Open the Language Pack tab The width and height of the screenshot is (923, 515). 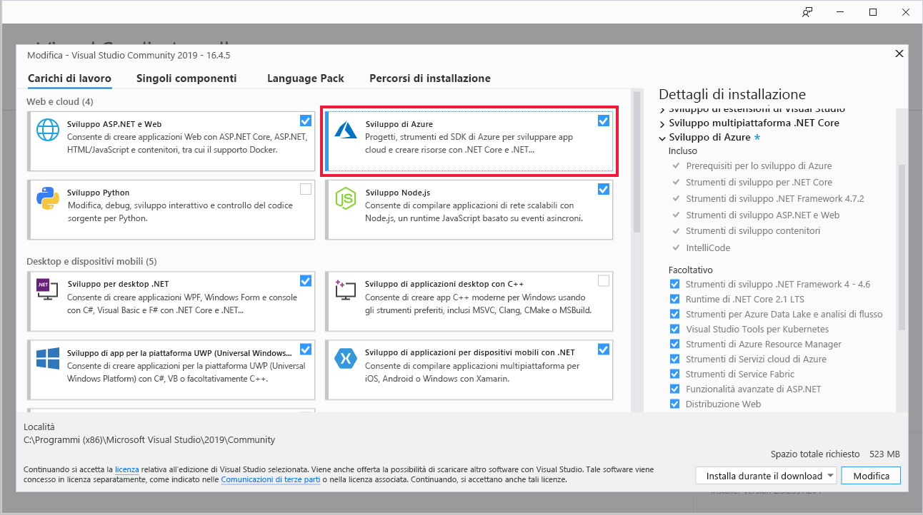(306, 78)
